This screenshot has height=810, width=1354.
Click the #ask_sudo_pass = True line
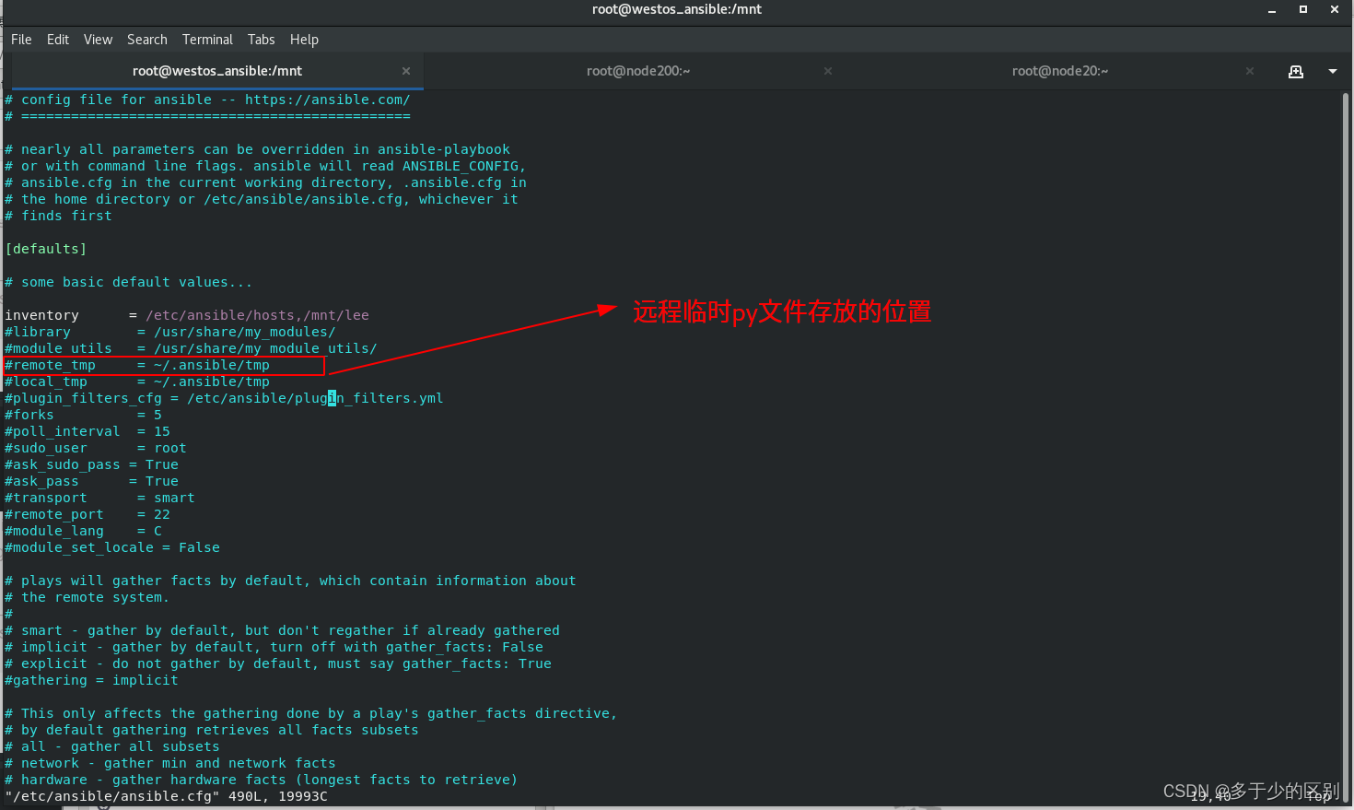(x=91, y=464)
